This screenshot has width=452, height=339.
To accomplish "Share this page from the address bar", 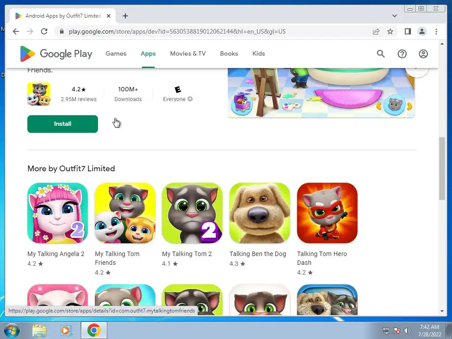I will coord(376,31).
